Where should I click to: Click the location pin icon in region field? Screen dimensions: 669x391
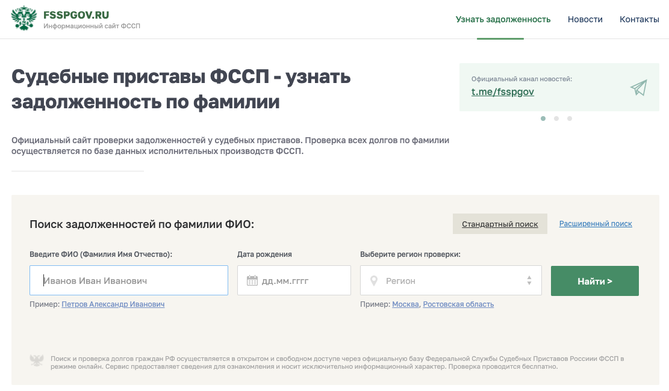coord(374,280)
